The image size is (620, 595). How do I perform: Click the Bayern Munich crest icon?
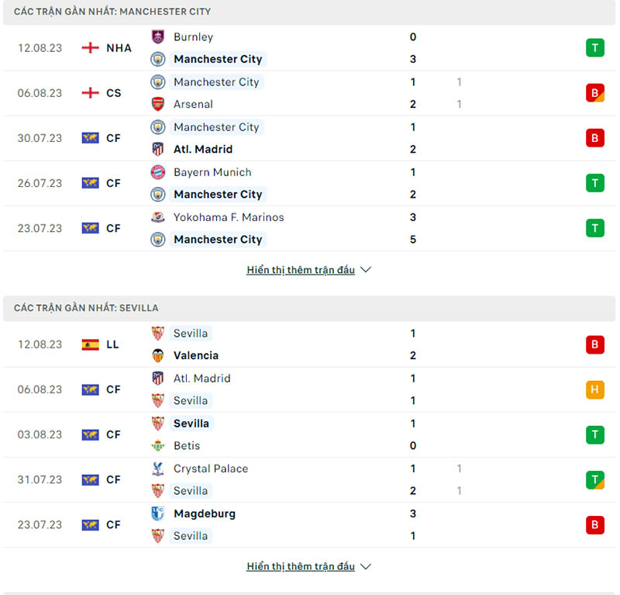tap(158, 172)
